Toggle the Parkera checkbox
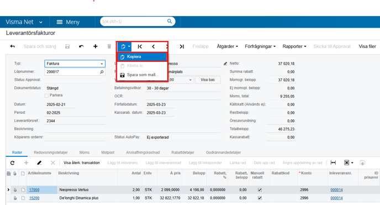The width and height of the screenshot is (380, 205). tap(46, 96)
